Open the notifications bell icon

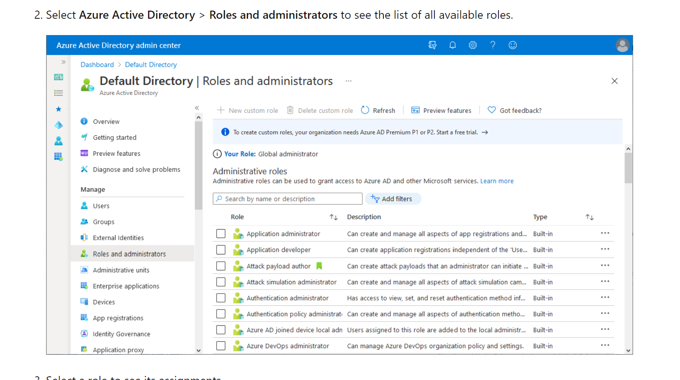pyautogui.click(x=452, y=45)
